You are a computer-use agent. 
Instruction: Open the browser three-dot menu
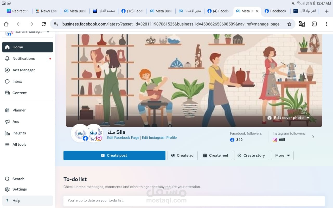pyautogui.click(x=326, y=24)
